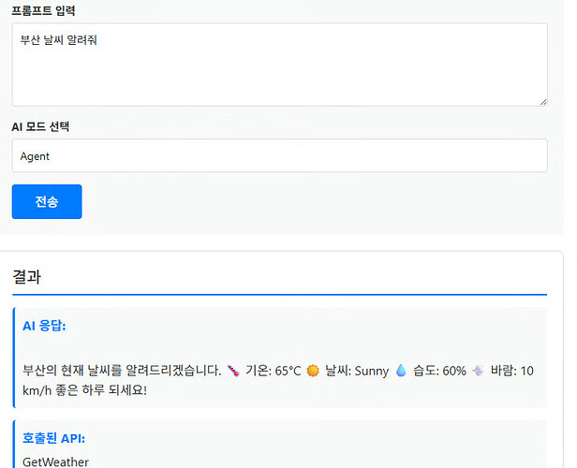Viewport: 577px width, 468px height.
Task: Click the GetWeather API name
Action: [54, 461]
